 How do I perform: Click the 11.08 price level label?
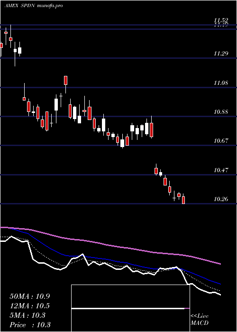pyautogui.click(x=221, y=83)
